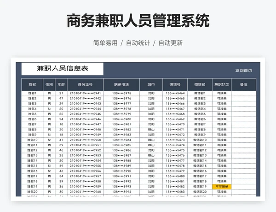The image size is (276, 212).
Task: Select gender cell 女 in 姓名16 row
Action: tap(49, 171)
